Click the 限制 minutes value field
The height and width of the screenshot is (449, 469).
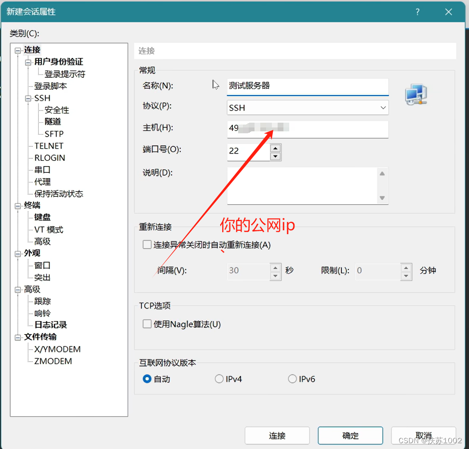tap(378, 271)
